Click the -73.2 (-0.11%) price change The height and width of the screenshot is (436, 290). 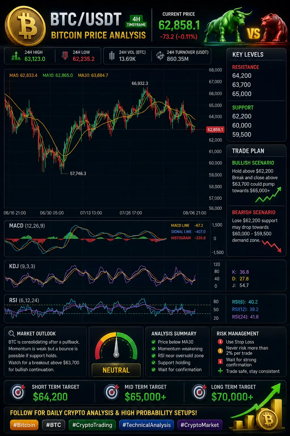pyautogui.click(x=179, y=37)
